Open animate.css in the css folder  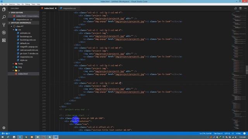click(25, 33)
